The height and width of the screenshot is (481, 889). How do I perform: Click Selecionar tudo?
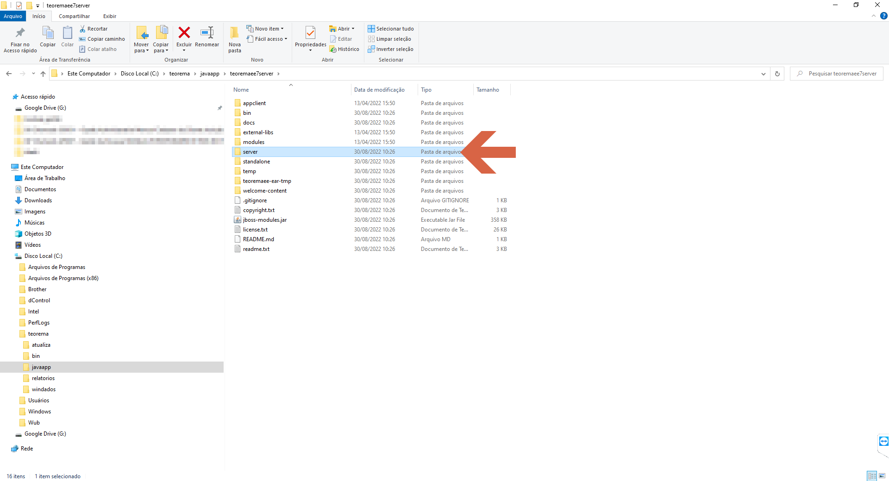(x=391, y=29)
